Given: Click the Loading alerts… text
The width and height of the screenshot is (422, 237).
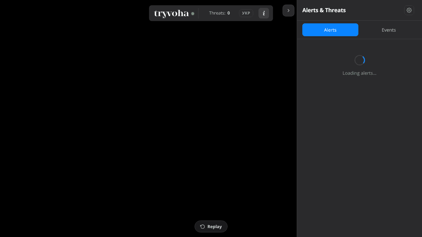Looking at the screenshot, I should click(x=359, y=73).
